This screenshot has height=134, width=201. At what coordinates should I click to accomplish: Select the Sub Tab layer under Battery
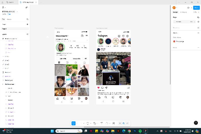click(x=11, y=104)
